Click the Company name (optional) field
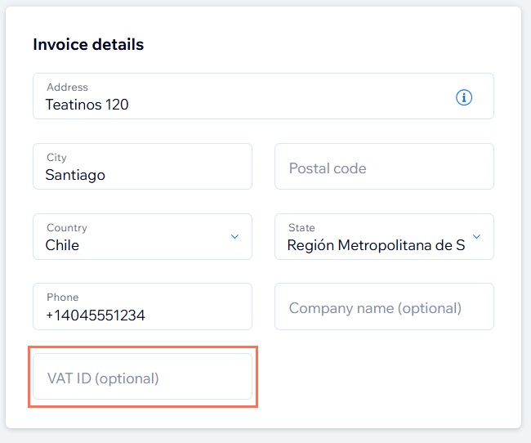531x443 pixels. (x=384, y=307)
